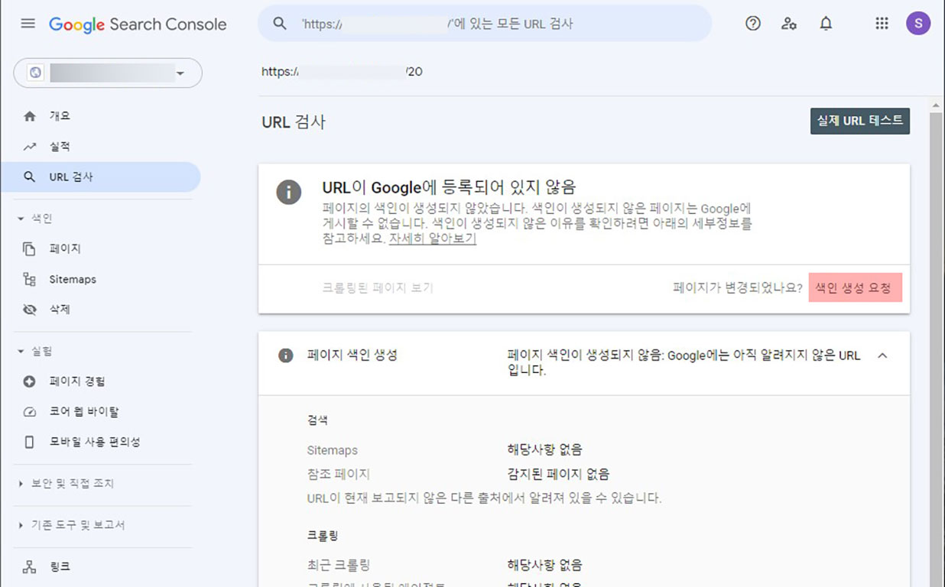Open the account avatar 'S'

(x=918, y=24)
